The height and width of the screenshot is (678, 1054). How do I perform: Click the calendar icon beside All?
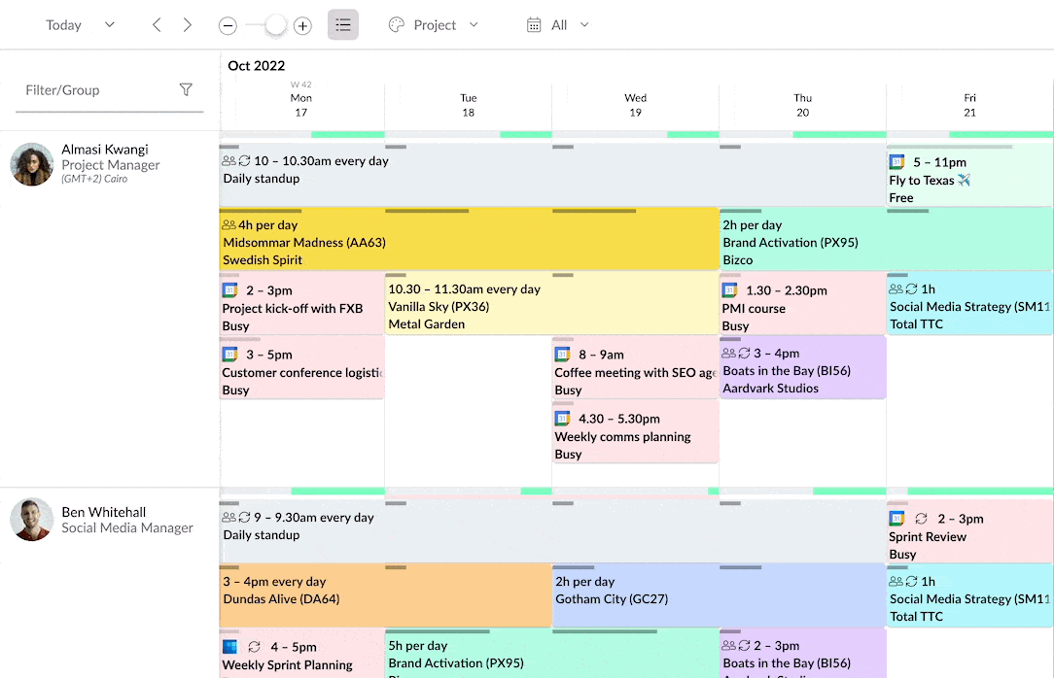(x=534, y=25)
